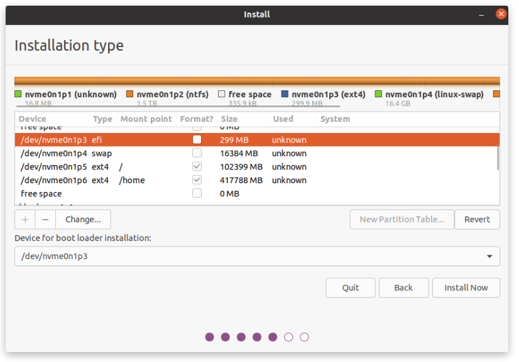This screenshot has width=519, height=362.
Task: Click the minus icon to remove partition
Action: [x=45, y=220]
